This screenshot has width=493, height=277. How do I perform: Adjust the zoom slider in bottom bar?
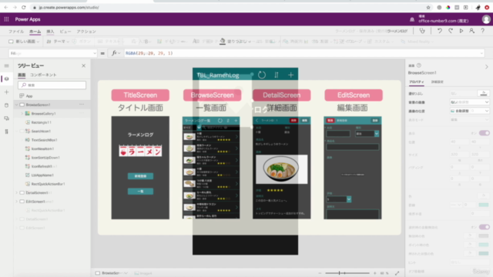pyautogui.click(x=347, y=273)
